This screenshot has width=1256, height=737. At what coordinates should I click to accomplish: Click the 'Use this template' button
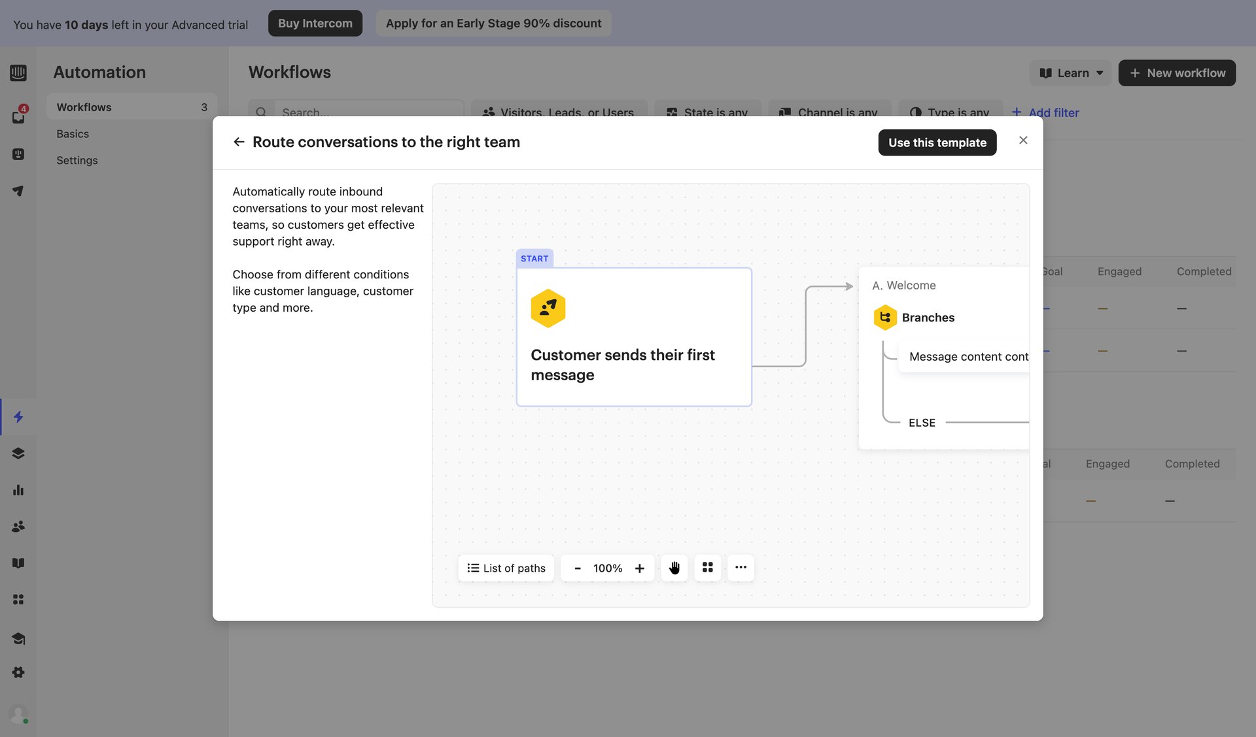point(937,142)
